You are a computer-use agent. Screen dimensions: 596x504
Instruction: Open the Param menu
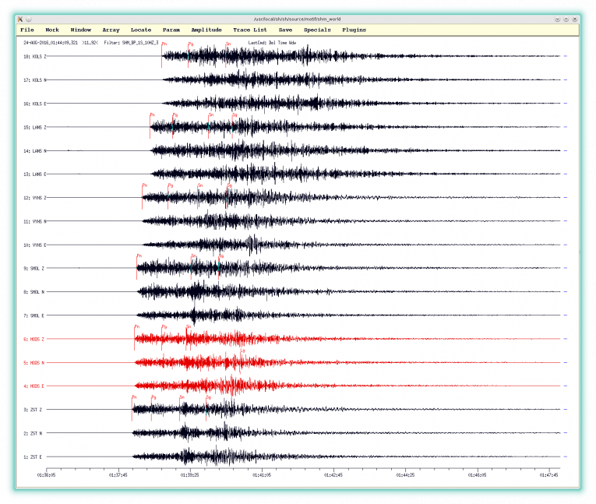pyautogui.click(x=171, y=30)
